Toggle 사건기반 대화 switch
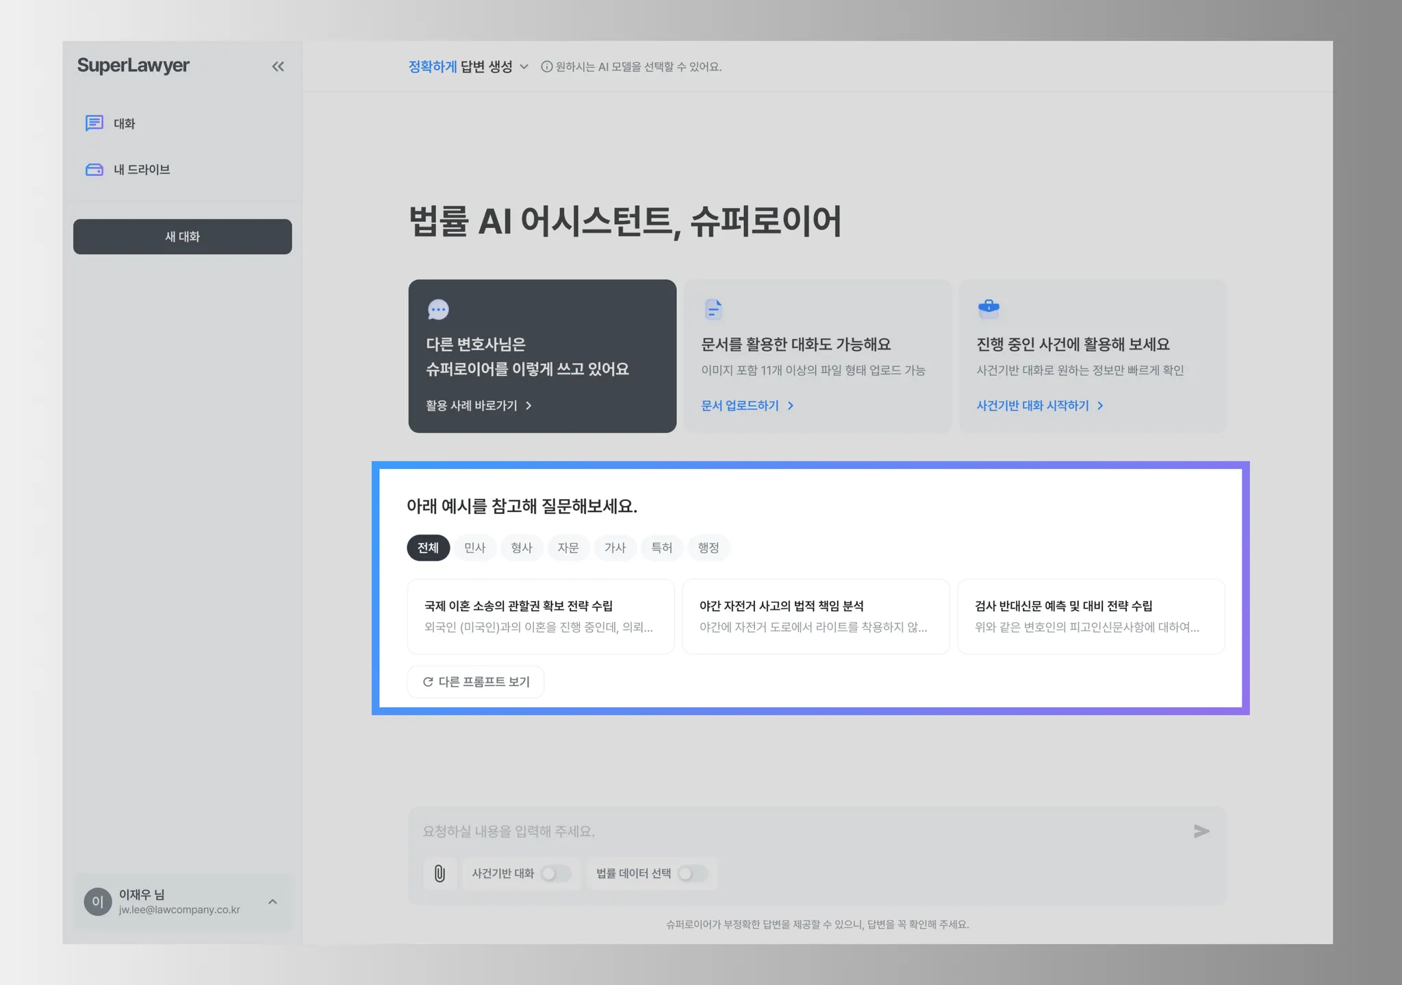The image size is (1402, 985). 555,873
